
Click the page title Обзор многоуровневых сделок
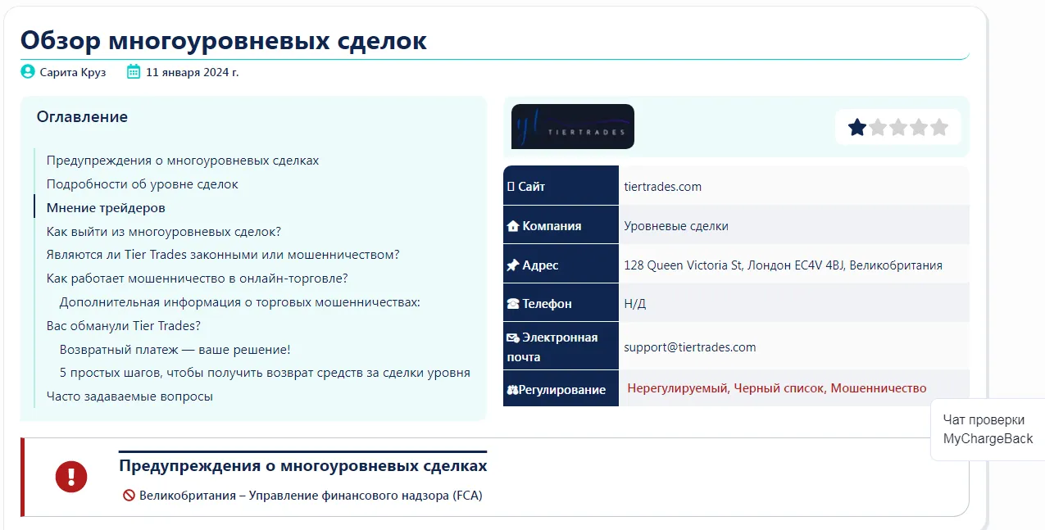224,40
